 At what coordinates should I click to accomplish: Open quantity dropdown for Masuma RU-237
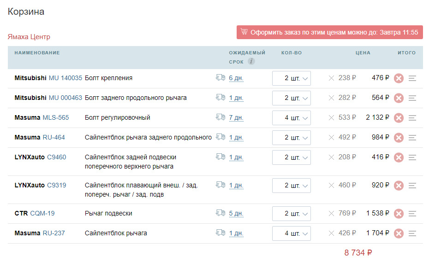click(292, 233)
